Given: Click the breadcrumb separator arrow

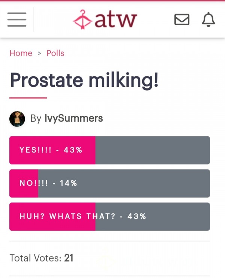Looking at the screenshot, I should click(39, 53).
